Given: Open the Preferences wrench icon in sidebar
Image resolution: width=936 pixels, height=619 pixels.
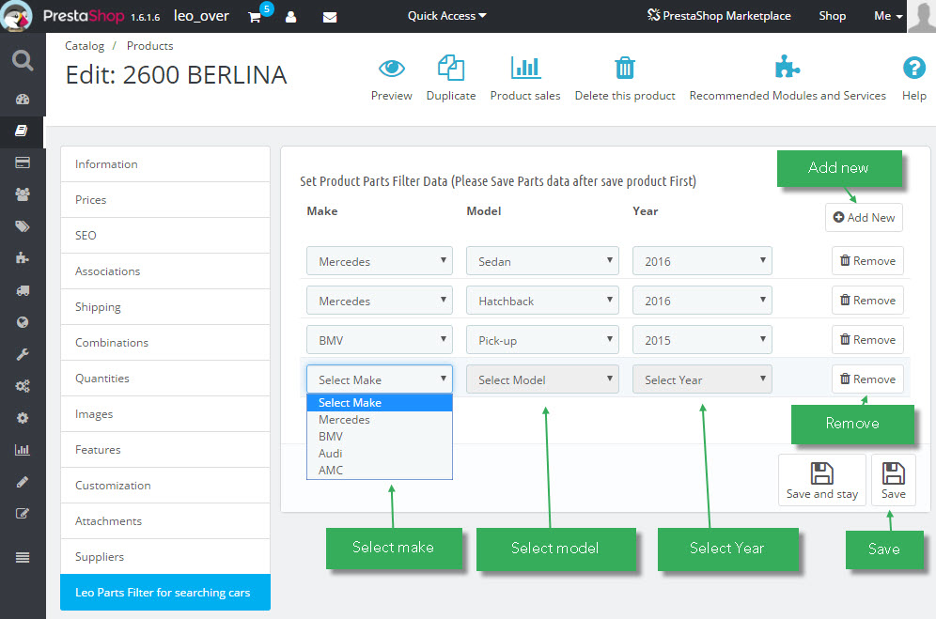Looking at the screenshot, I should pyautogui.click(x=23, y=354).
